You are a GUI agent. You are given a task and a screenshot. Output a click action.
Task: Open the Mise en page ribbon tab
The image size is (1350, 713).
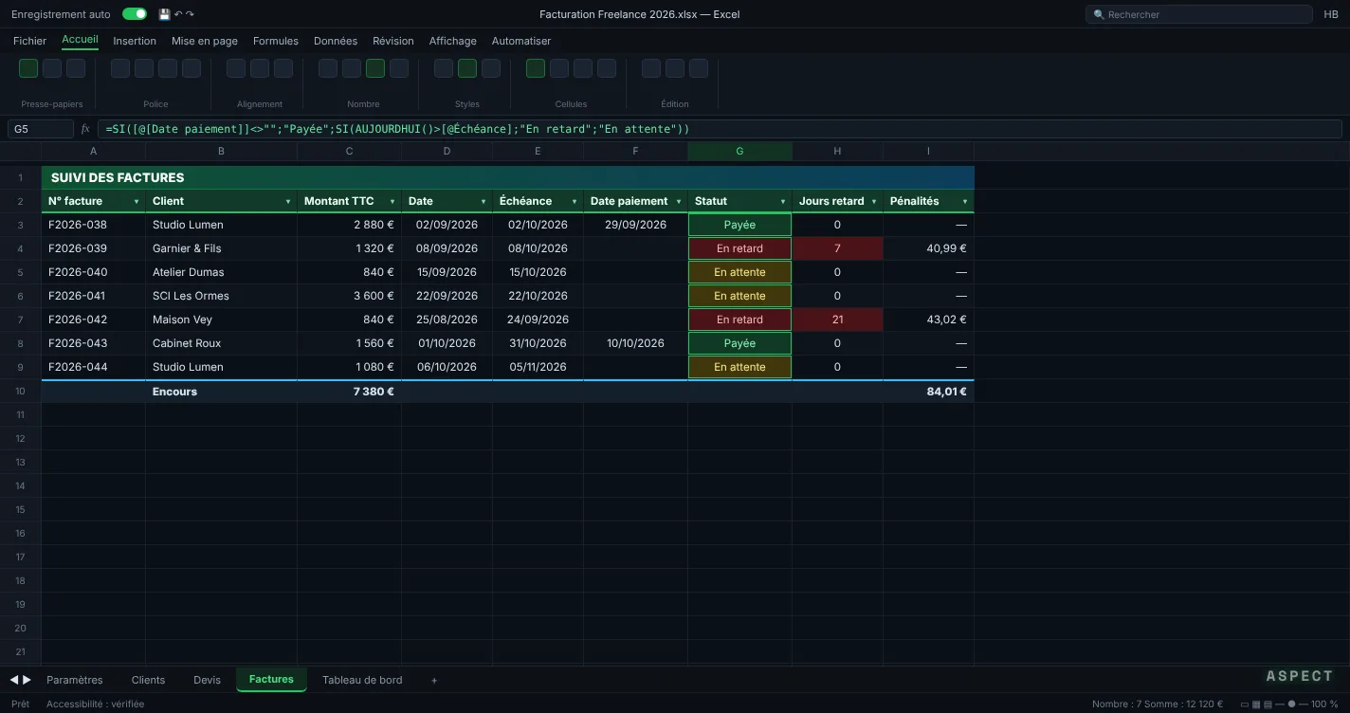point(205,41)
